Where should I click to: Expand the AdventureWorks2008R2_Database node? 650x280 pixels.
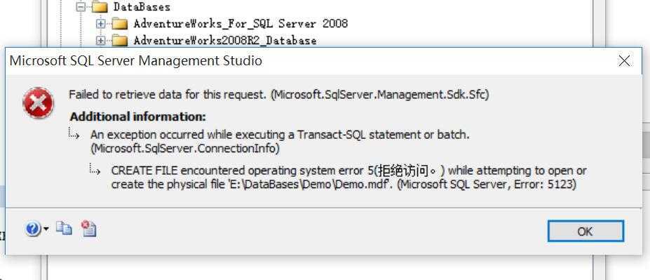pyautogui.click(x=100, y=41)
